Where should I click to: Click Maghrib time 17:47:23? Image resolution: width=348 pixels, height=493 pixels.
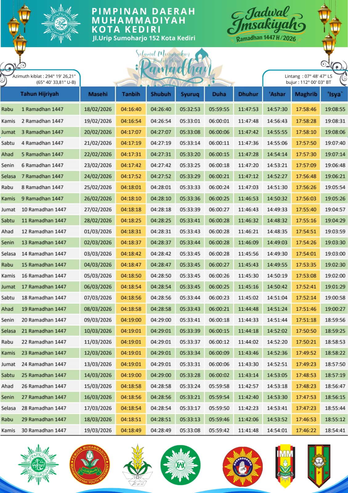point(306,408)
